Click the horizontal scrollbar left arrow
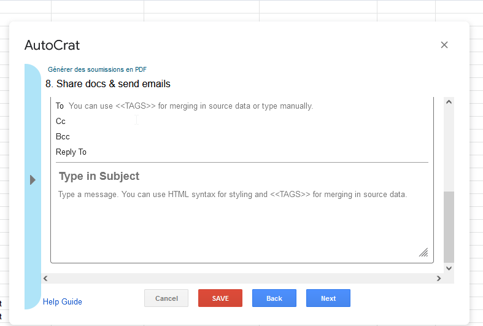Image resolution: width=483 pixels, height=326 pixels. (x=46, y=279)
